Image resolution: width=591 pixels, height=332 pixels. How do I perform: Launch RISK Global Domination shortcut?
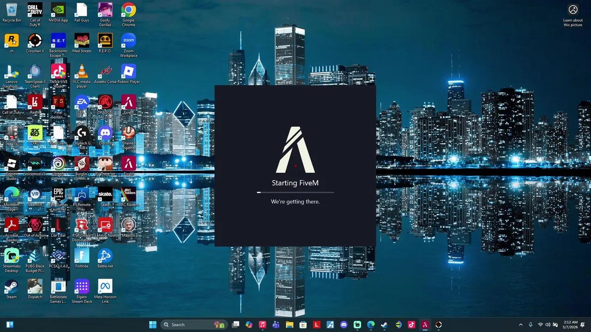[x=82, y=230]
